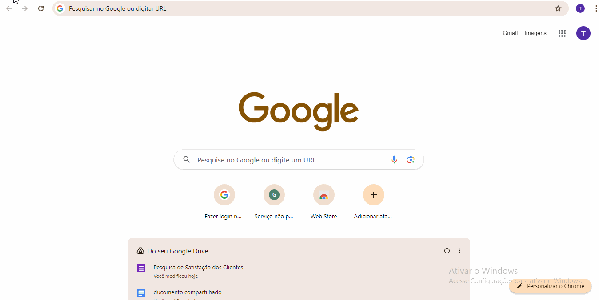The image size is (599, 300).
Task: Bookmark this page with the star icon
Action: tap(558, 8)
